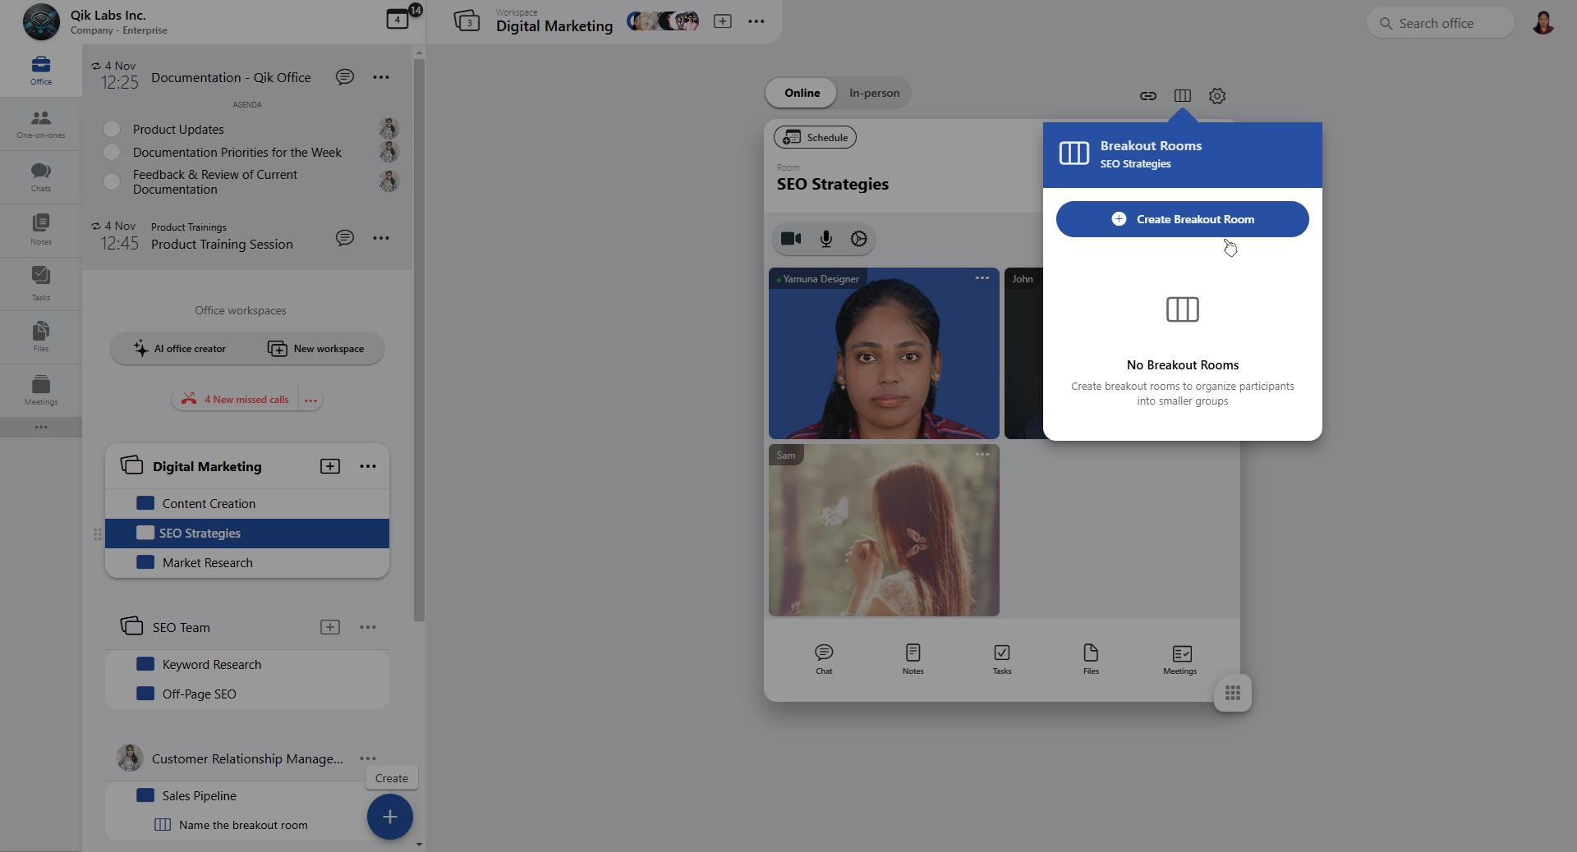Open Chats in the left sidebar

[x=41, y=177]
